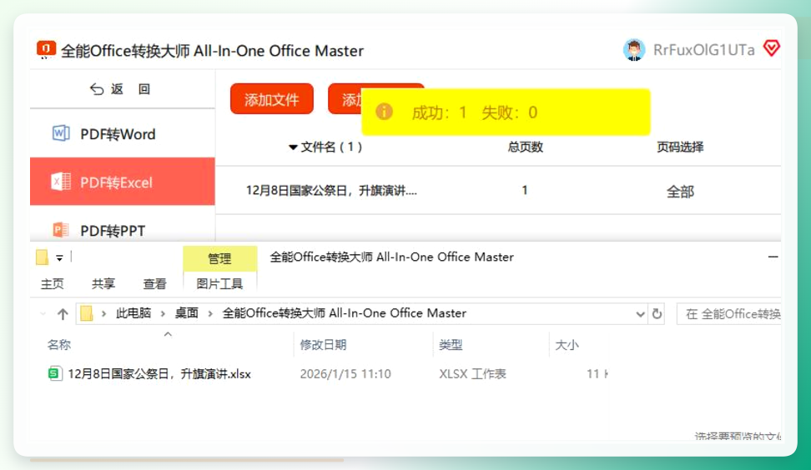Click 桌面 in the address path
The width and height of the screenshot is (811, 470).
click(x=187, y=313)
